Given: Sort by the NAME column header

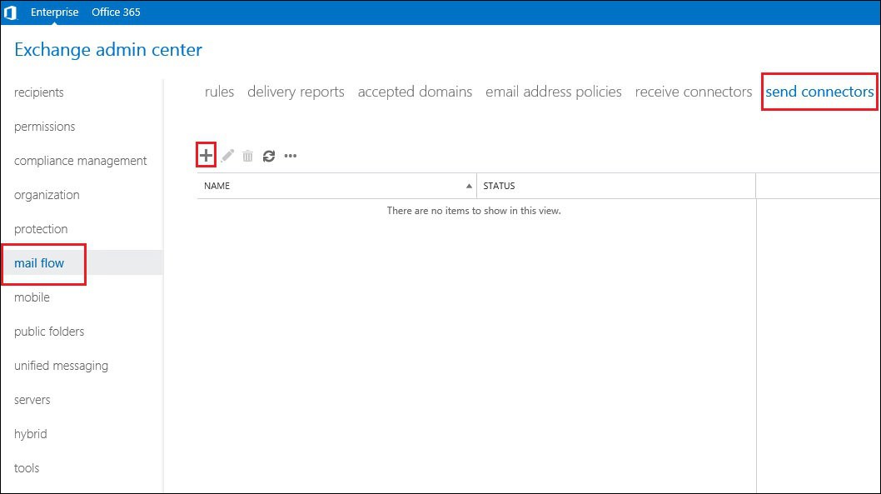Looking at the screenshot, I should [336, 186].
